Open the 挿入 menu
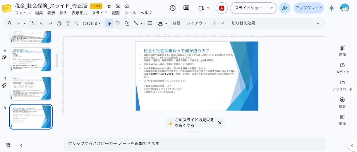Screen dimensions: 357x152 [x=63, y=13]
